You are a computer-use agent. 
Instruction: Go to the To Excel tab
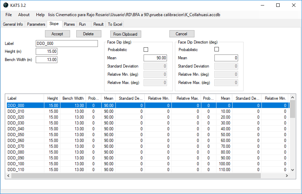pyautogui.click(x=115, y=24)
